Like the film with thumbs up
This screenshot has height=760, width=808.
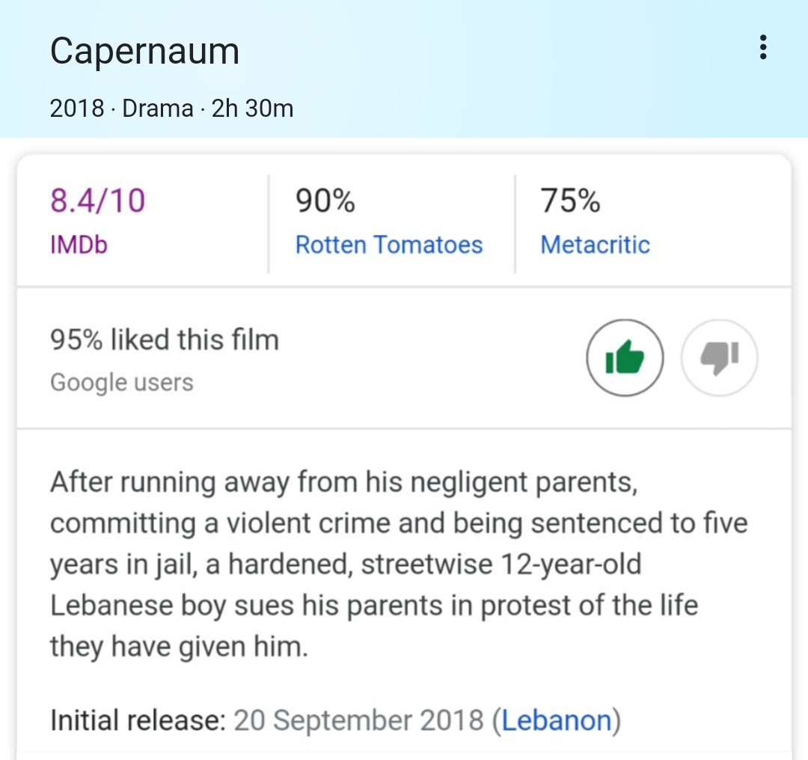[625, 358]
